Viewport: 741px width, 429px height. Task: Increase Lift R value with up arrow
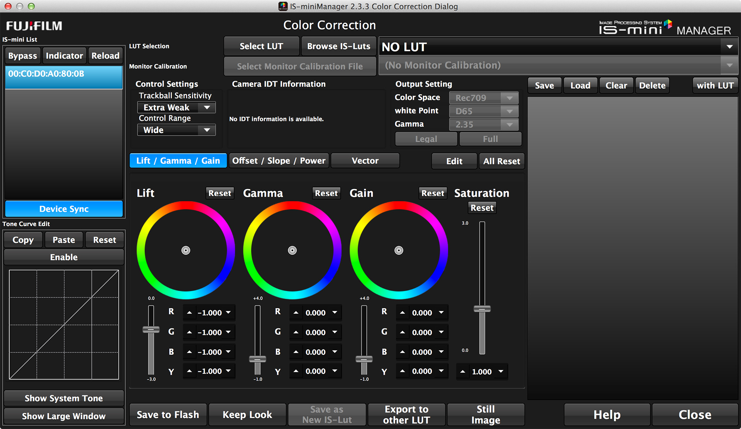click(x=189, y=313)
